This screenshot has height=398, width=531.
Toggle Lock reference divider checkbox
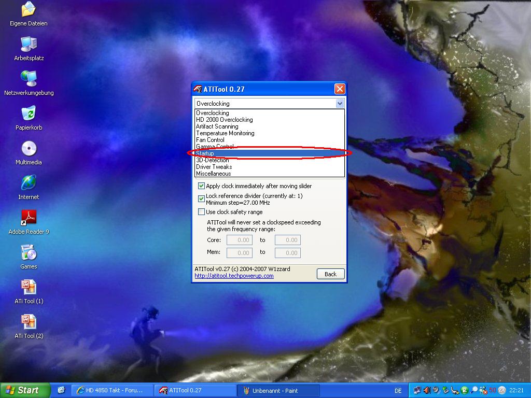coord(201,198)
